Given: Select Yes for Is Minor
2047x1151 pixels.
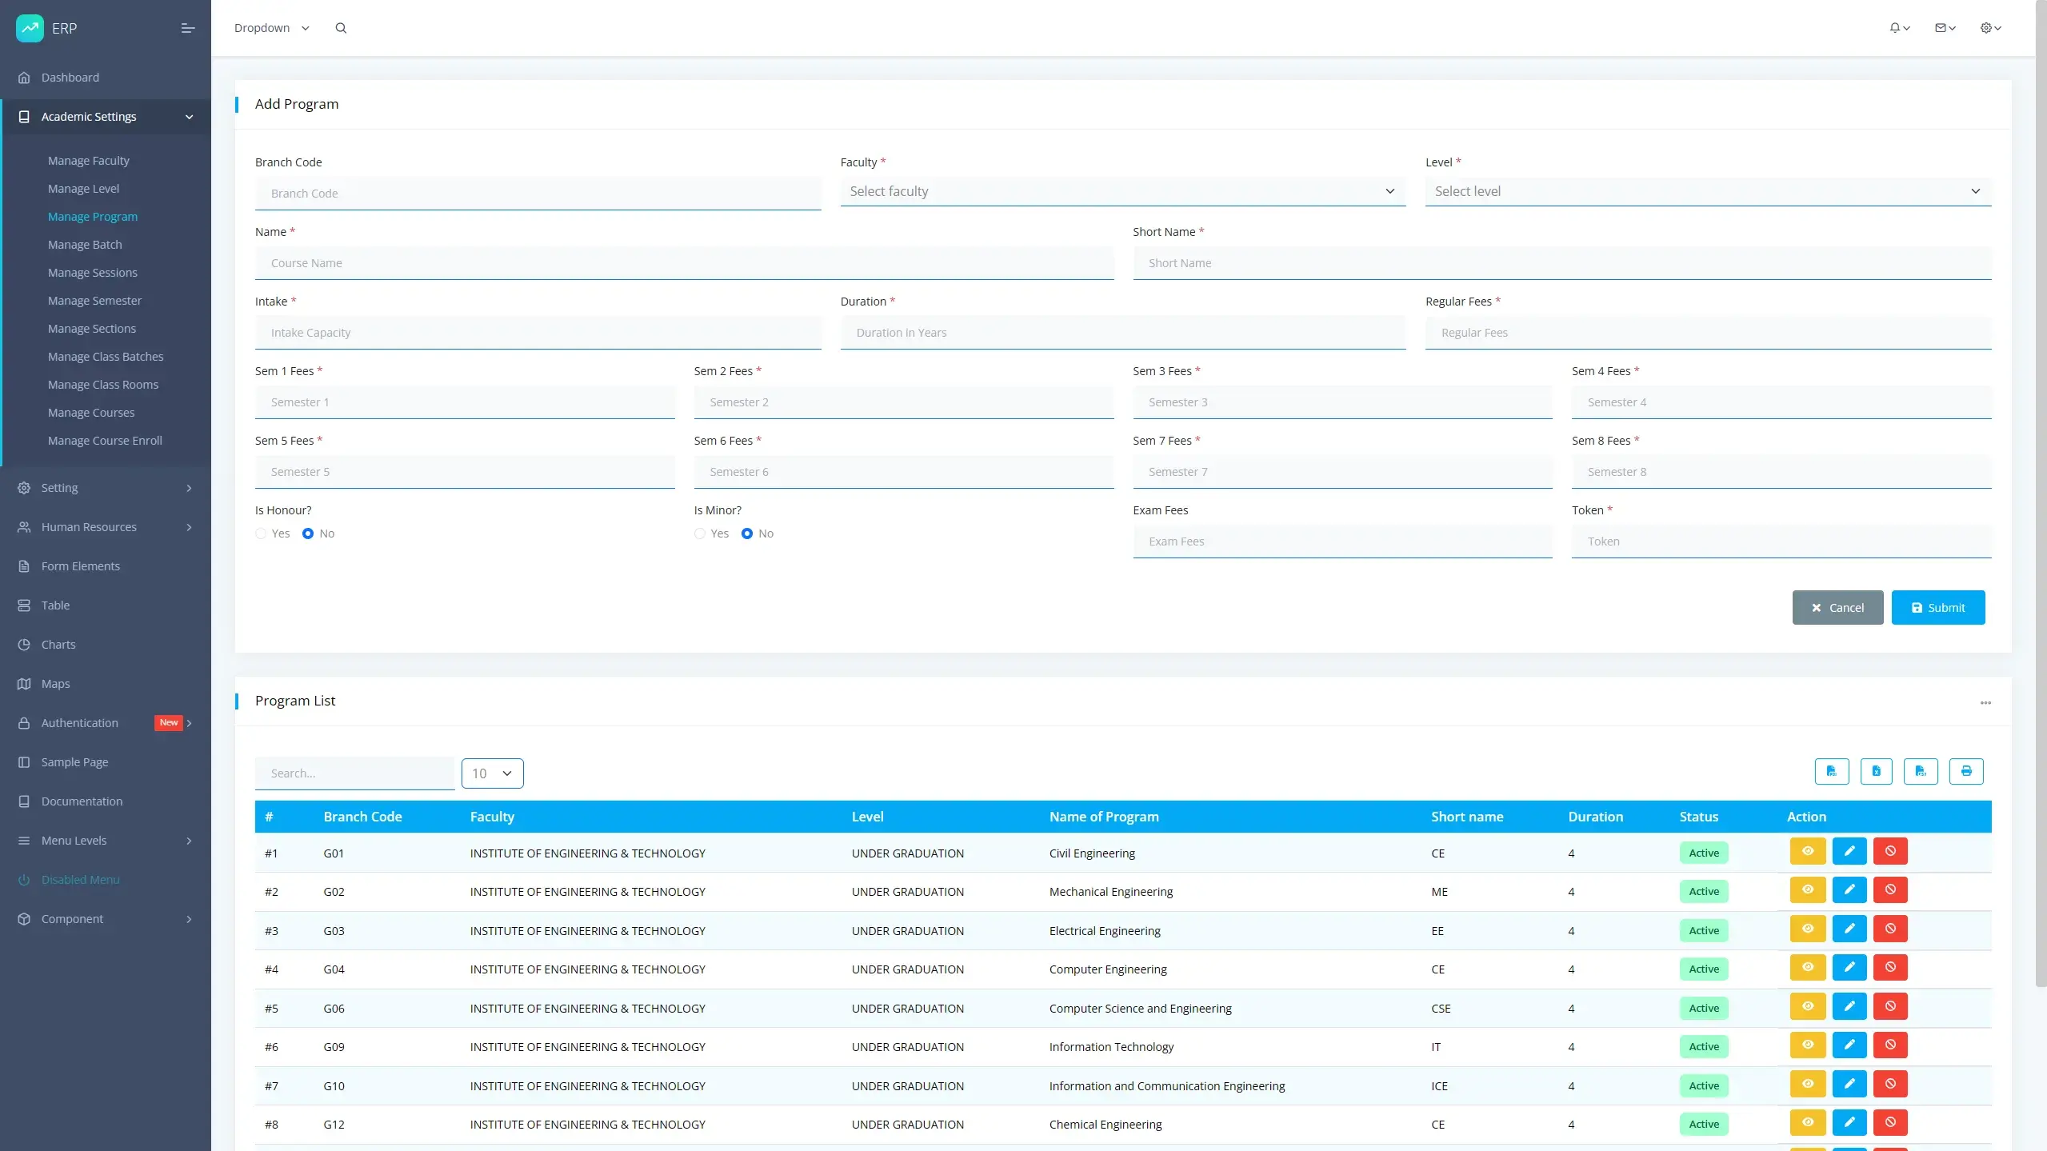Looking at the screenshot, I should point(700,534).
